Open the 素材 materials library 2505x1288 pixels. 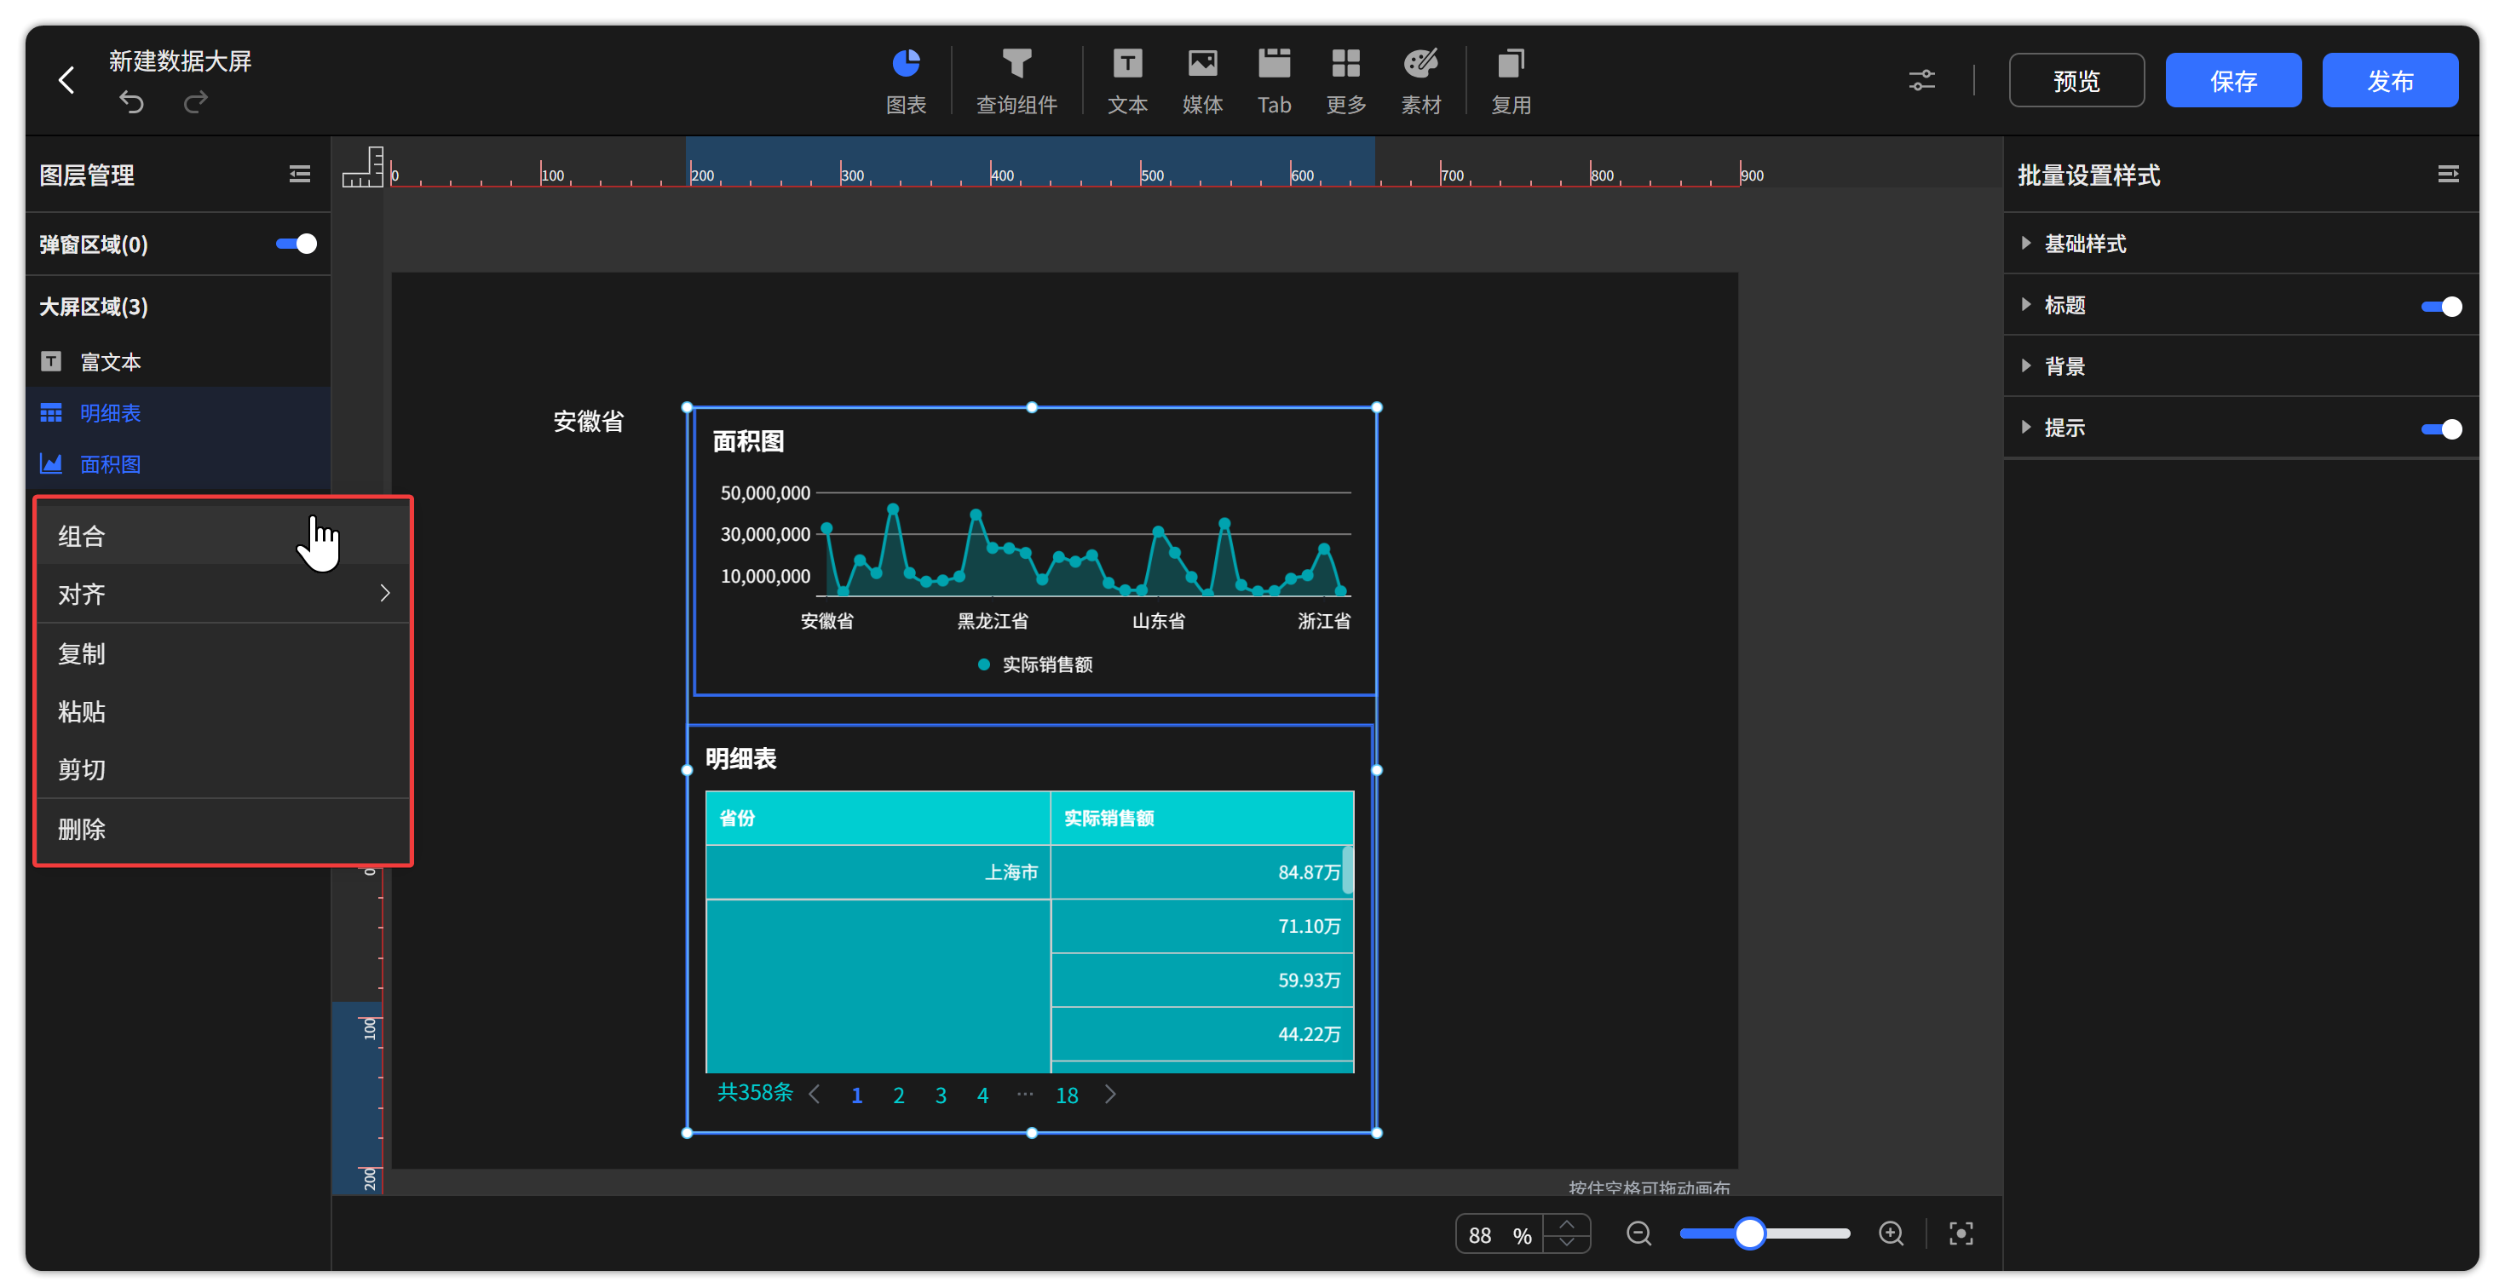pyautogui.click(x=1420, y=81)
